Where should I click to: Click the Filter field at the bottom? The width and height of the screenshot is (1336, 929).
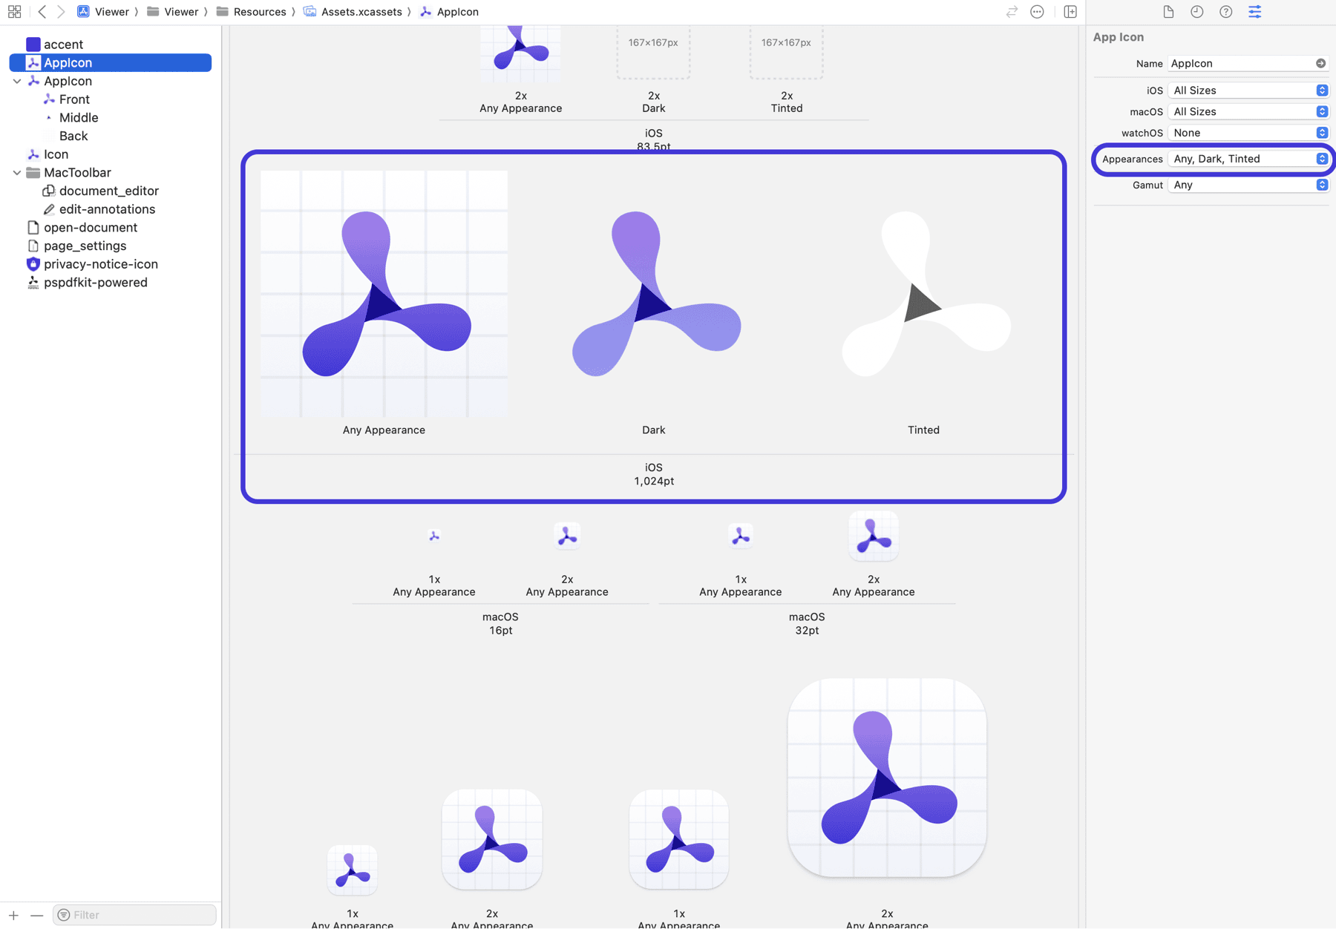point(134,914)
